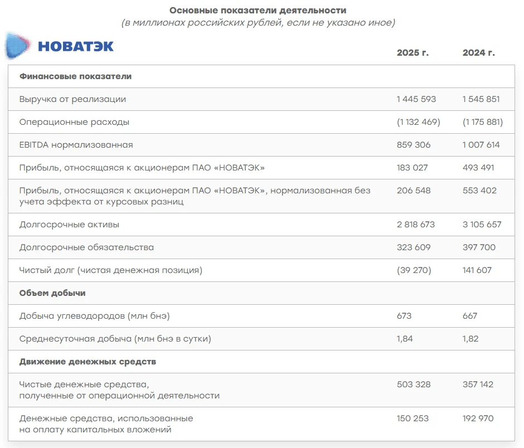Select long-term assets value 2 818 673

click(416, 225)
